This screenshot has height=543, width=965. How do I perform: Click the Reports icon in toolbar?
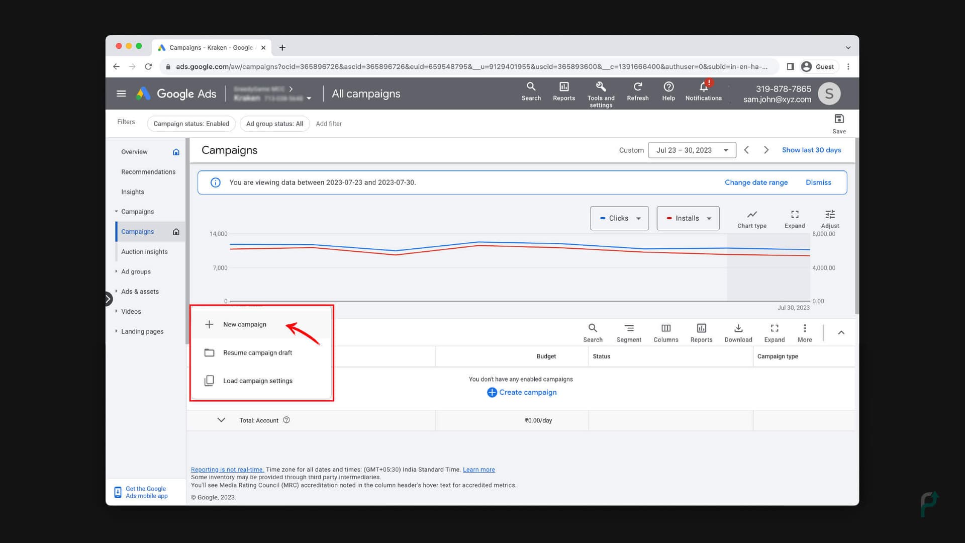coord(563,92)
